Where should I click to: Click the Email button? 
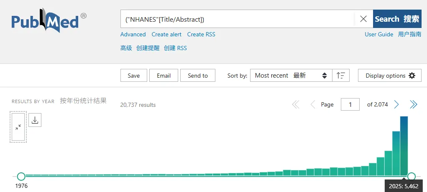164,75
